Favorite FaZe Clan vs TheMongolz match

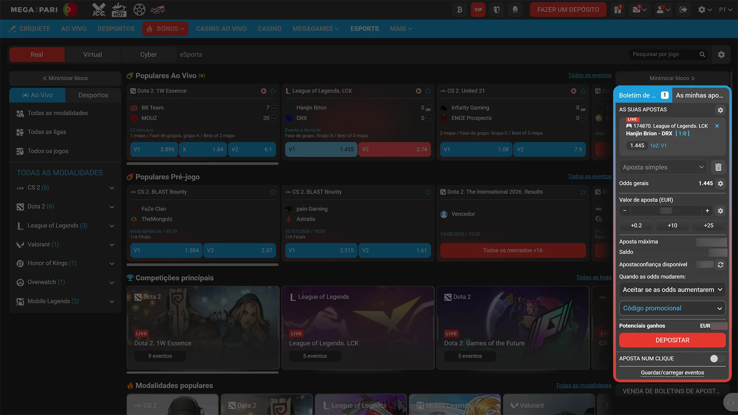click(x=273, y=192)
